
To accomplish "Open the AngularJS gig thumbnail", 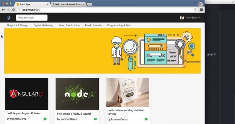I will (x=27, y=94).
